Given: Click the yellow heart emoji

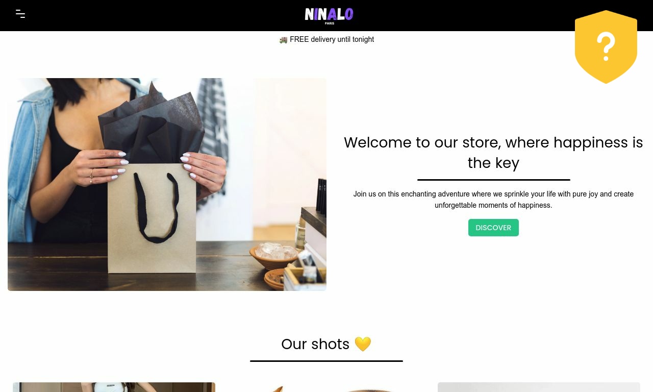Looking at the screenshot, I should pyautogui.click(x=363, y=344).
